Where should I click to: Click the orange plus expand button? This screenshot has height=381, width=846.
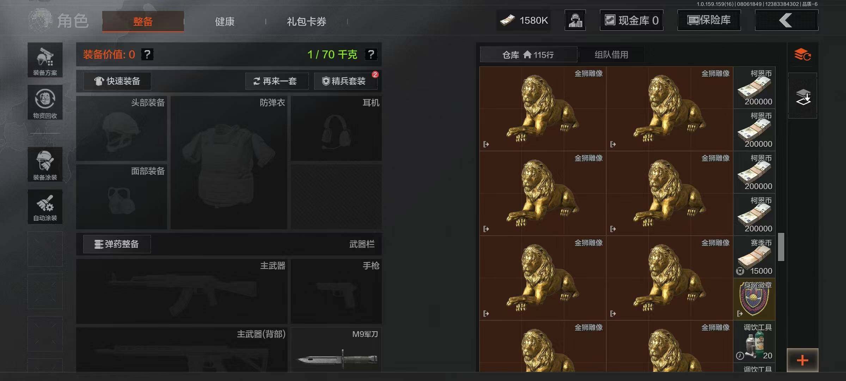click(802, 360)
